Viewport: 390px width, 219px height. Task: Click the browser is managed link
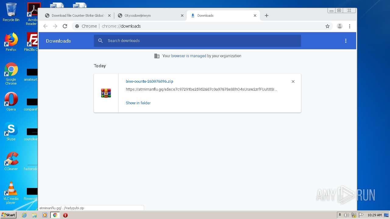pos(189,56)
